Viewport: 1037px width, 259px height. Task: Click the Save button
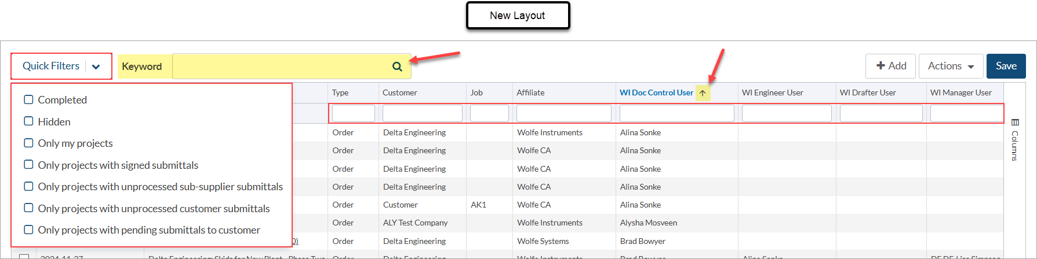1006,66
